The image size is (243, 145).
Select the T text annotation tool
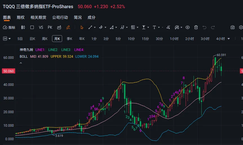pyautogui.click(x=154, y=27)
